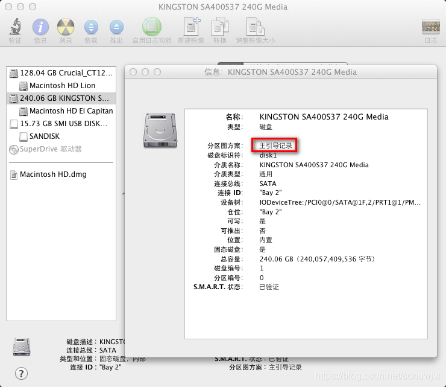Click the drive icon beside 磁盘描述
This screenshot has width=446, height=387.
coord(21,347)
